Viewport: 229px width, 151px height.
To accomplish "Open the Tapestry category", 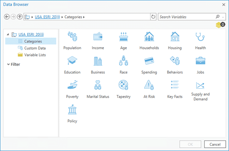I will 123,86.
